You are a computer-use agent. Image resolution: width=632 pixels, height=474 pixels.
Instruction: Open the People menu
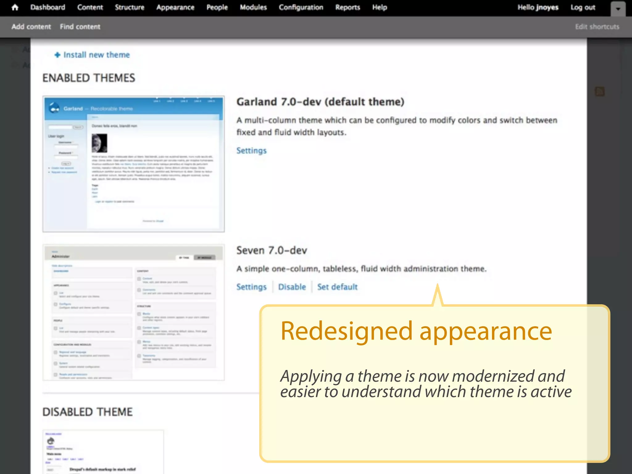[217, 7]
